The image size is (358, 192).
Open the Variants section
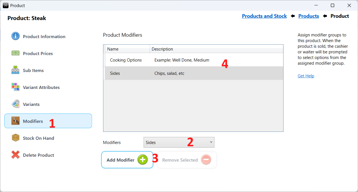click(x=31, y=104)
